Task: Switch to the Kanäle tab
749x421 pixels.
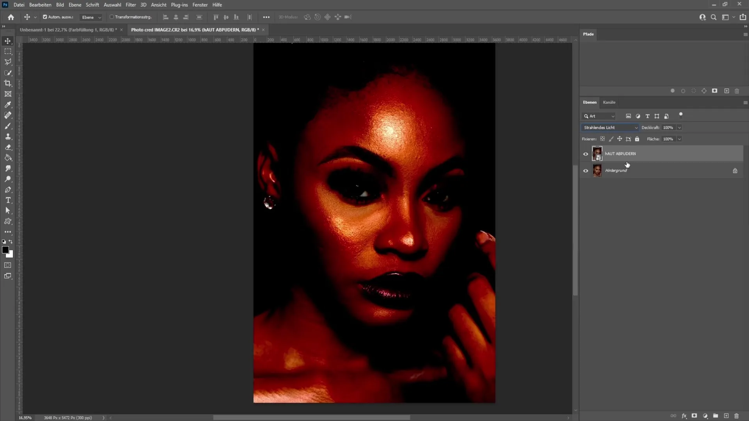Action: 609,103
